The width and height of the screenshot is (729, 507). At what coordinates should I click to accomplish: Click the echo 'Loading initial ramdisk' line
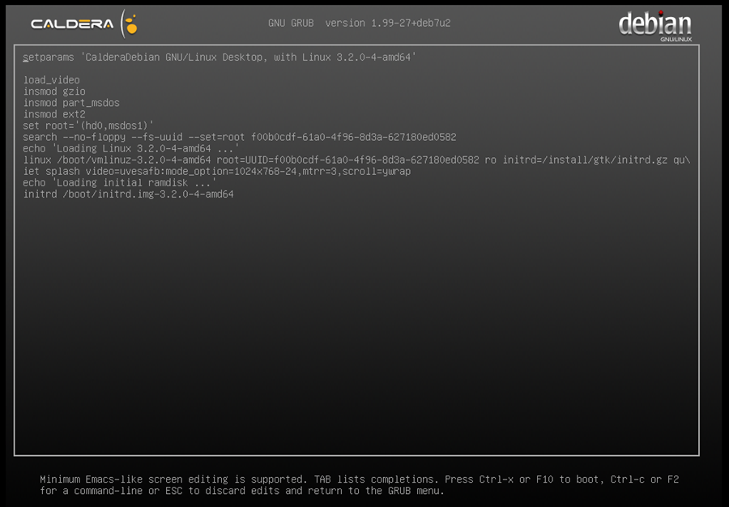[120, 183]
